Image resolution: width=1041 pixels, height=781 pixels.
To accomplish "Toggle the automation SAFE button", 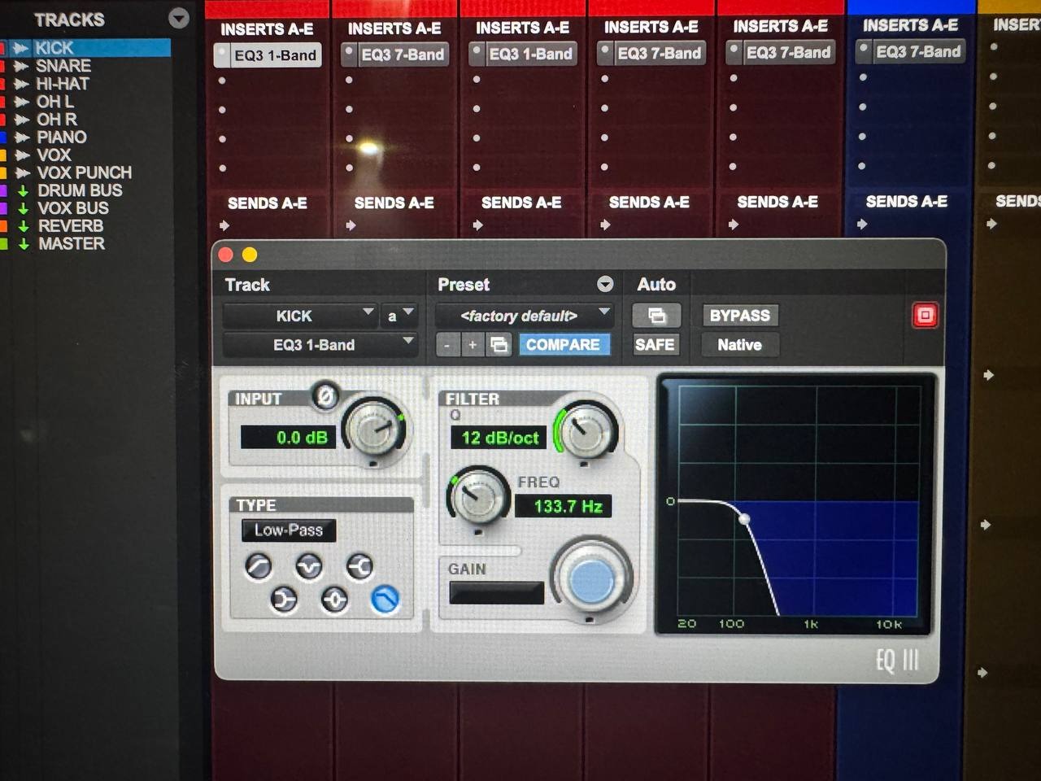I will (655, 345).
